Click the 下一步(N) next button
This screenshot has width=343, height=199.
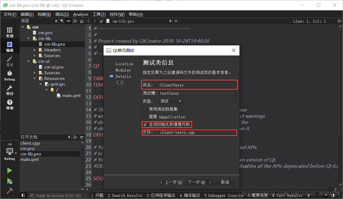tap(200, 182)
